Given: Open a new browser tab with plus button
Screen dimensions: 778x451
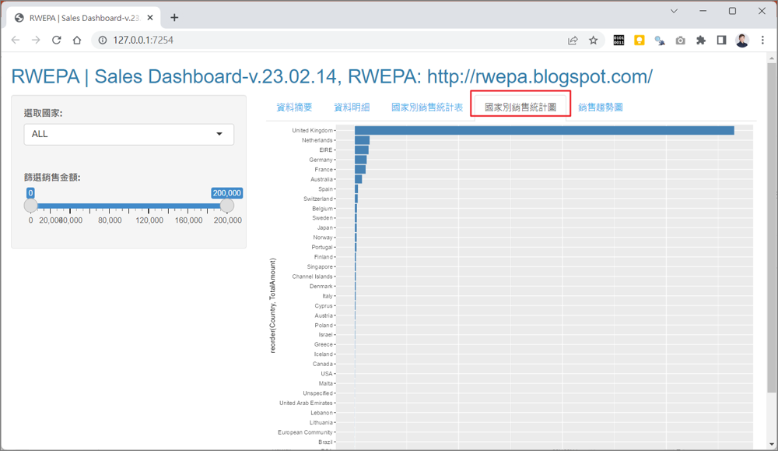Looking at the screenshot, I should pyautogui.click(x=174, y=17).
